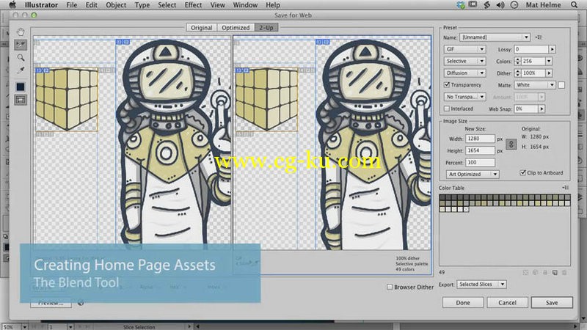The height and width of the screenshot is (330, 587).
Task: Open the Color Table panel menu icon
Action: pos(565,188)
